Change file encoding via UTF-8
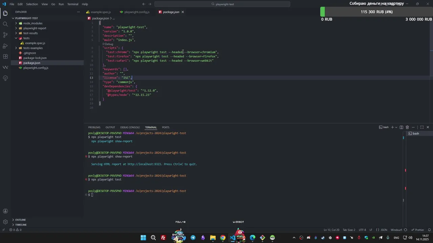Viewport: 433px width, 243px height. pyautogui.click(x=362, y=230)
